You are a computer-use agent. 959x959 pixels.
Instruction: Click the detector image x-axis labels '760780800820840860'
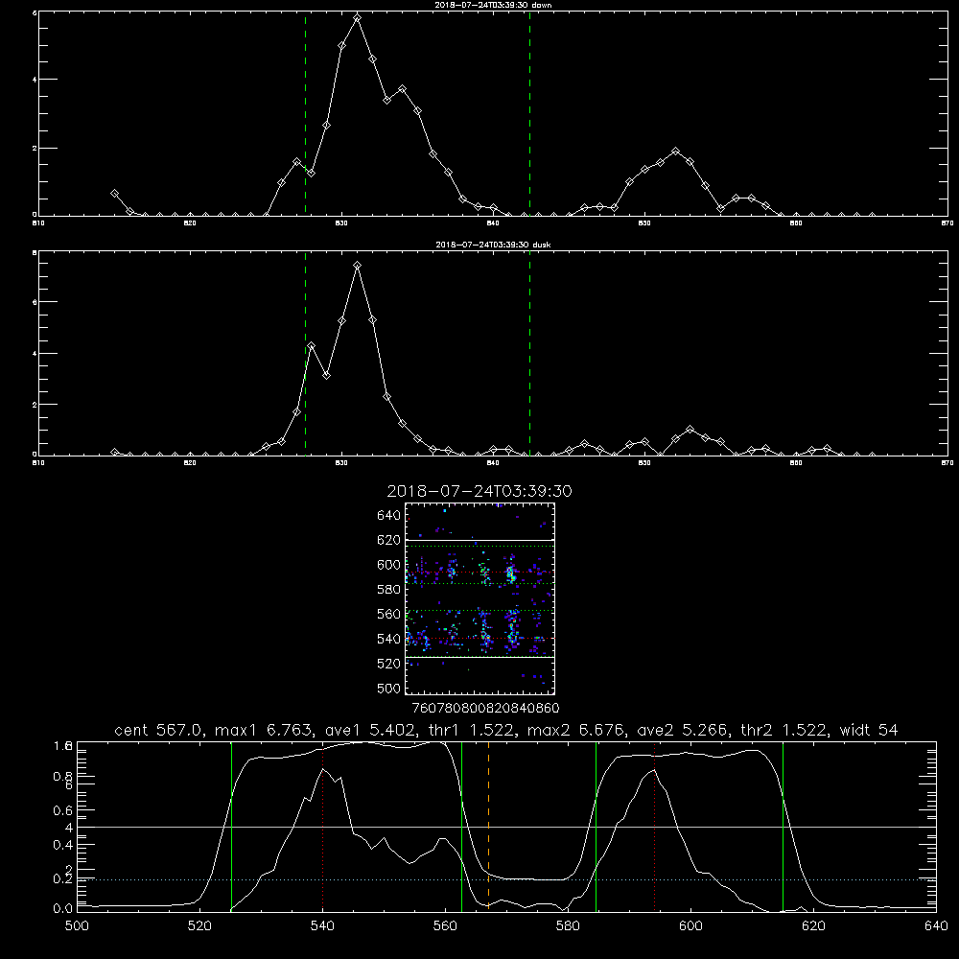[x=485, y=708]
